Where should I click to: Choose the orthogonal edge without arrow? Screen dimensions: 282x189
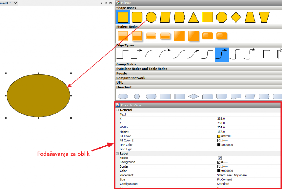click(x=123, y=54)
